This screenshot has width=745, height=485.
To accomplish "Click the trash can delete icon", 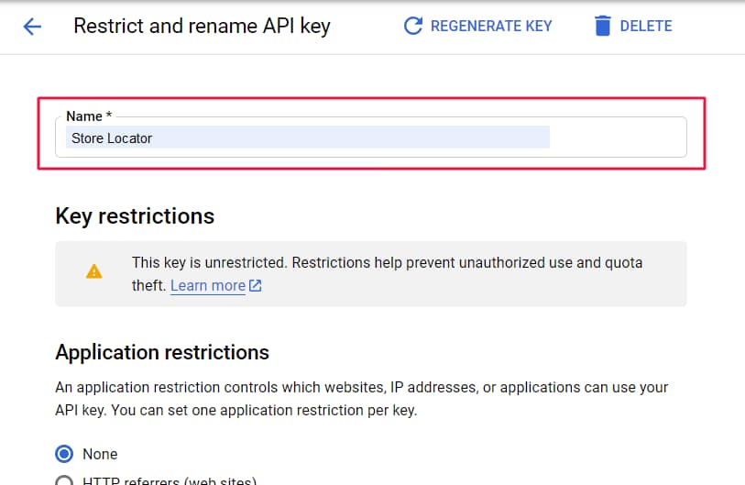I will click(602, 26).
